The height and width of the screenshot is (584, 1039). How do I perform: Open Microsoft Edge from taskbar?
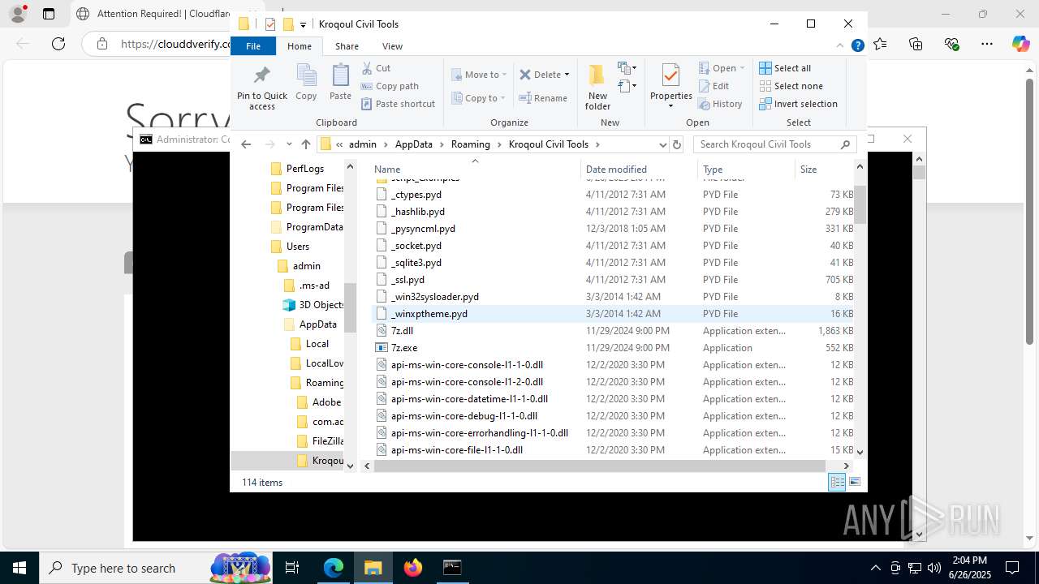(x=334, y=568)
